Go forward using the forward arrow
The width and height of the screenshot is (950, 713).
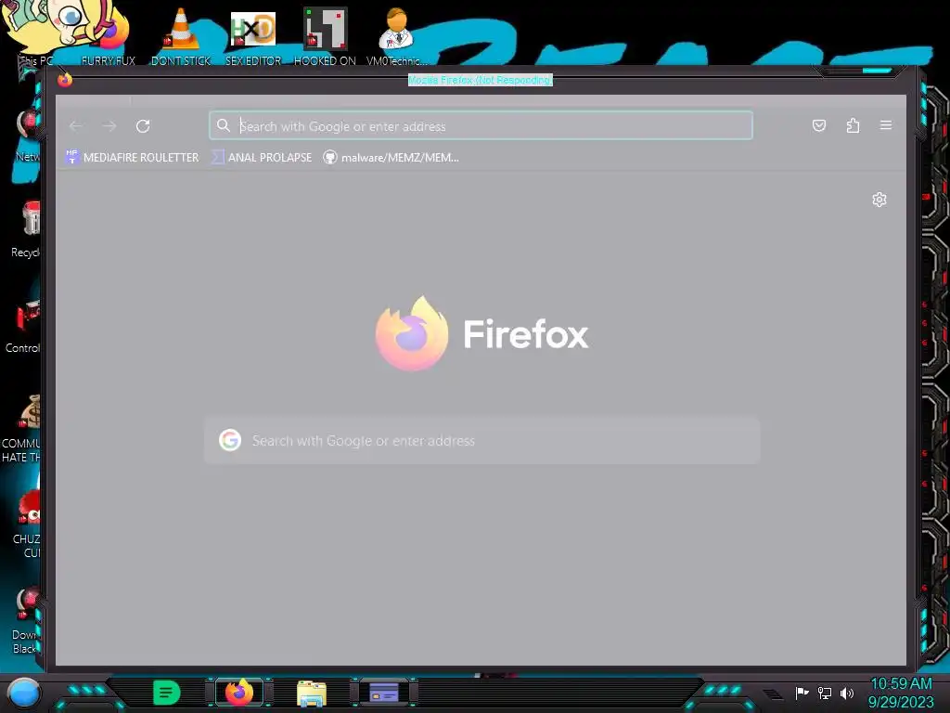coord(109,126)
